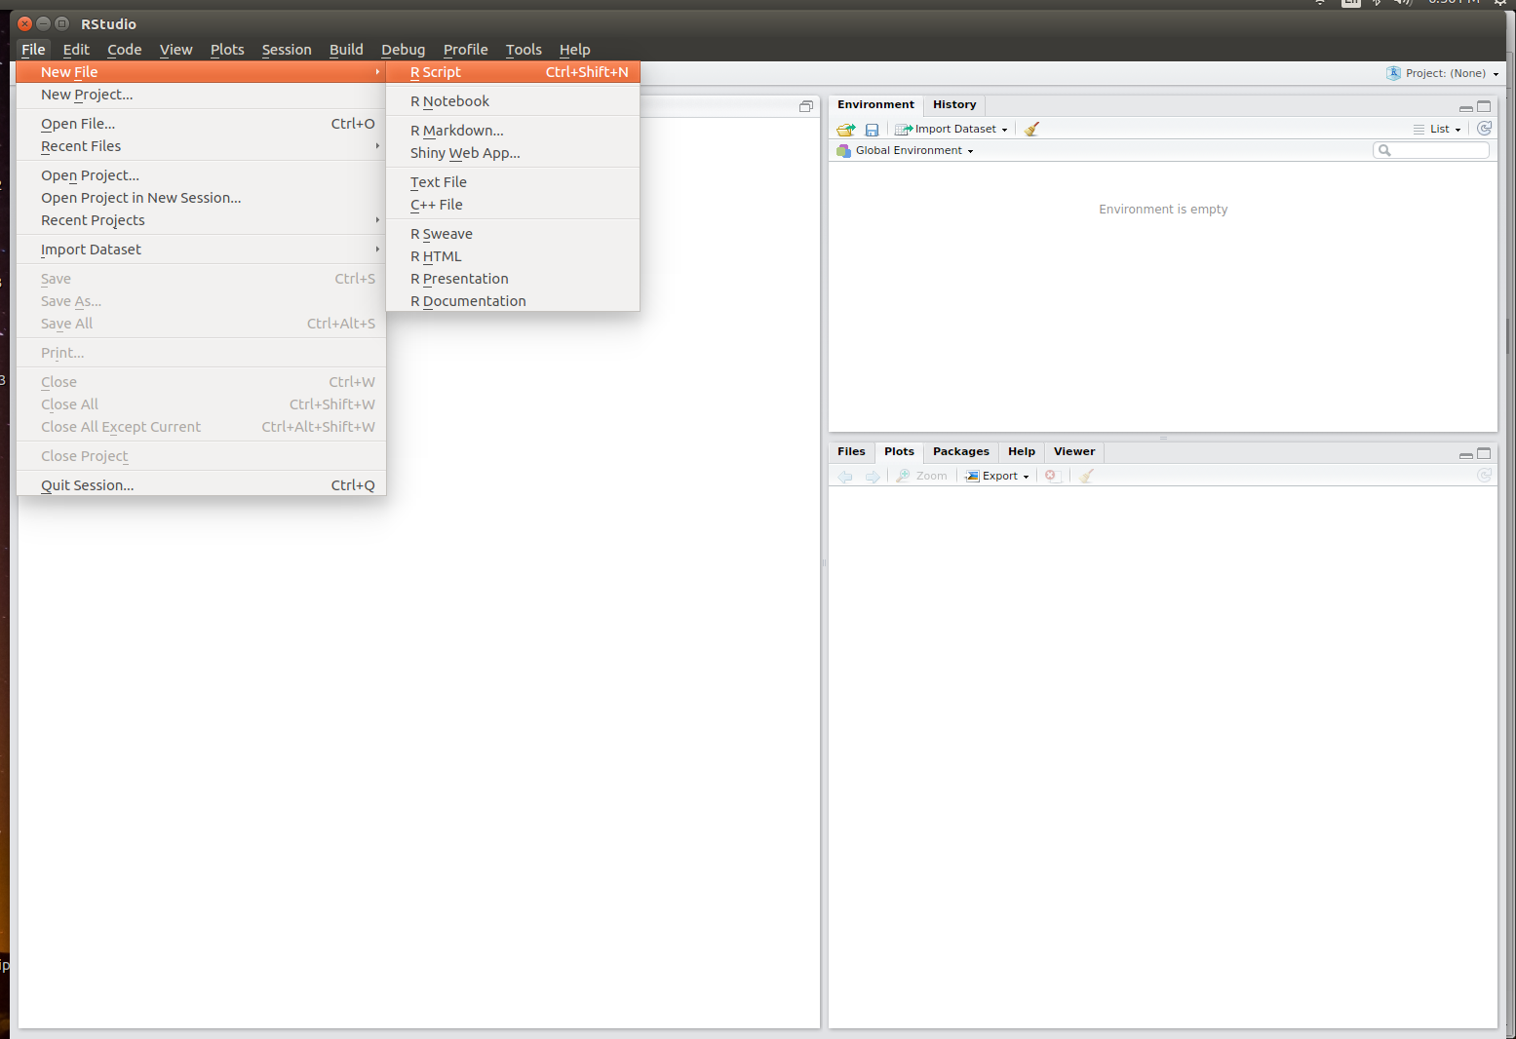
Task: Maximize the Environment pane
Action: coord(1484,106)
